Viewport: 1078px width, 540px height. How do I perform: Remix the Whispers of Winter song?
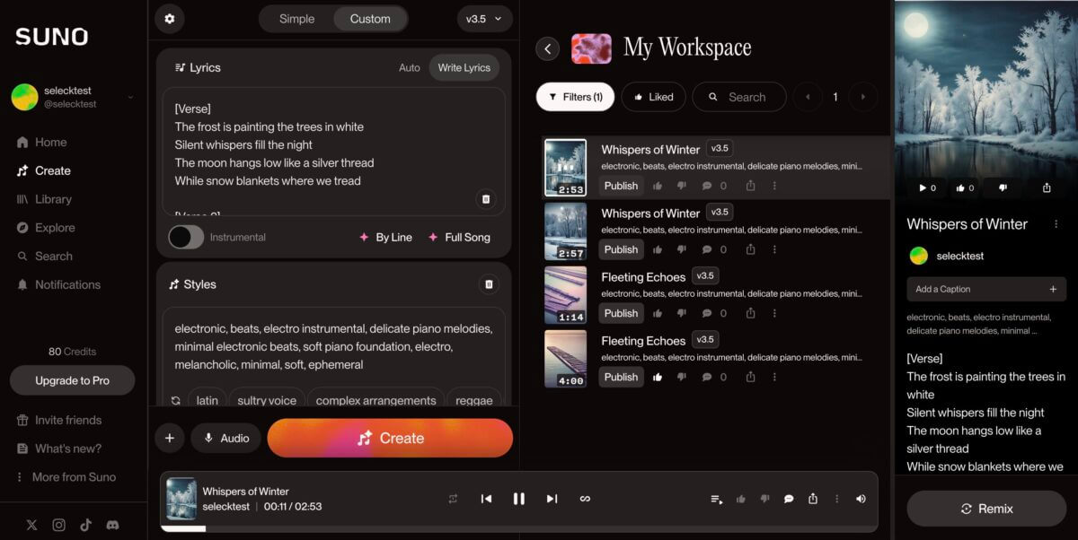point(986,509)
